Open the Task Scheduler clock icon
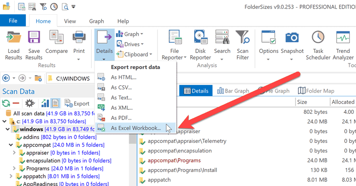This screenshot has height=186, width=356. 318,37
